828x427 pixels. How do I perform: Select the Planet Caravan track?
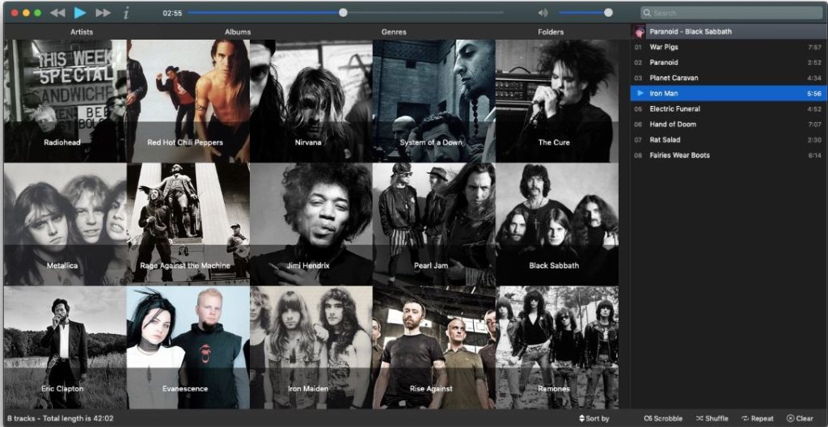729,78
